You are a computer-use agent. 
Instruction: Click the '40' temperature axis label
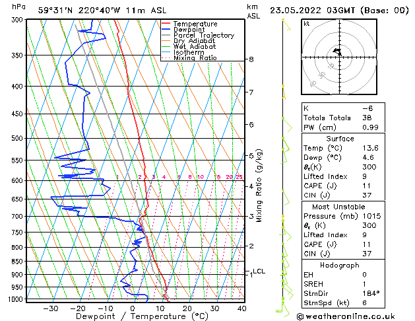pyautogui.click(x=242, y=308)
